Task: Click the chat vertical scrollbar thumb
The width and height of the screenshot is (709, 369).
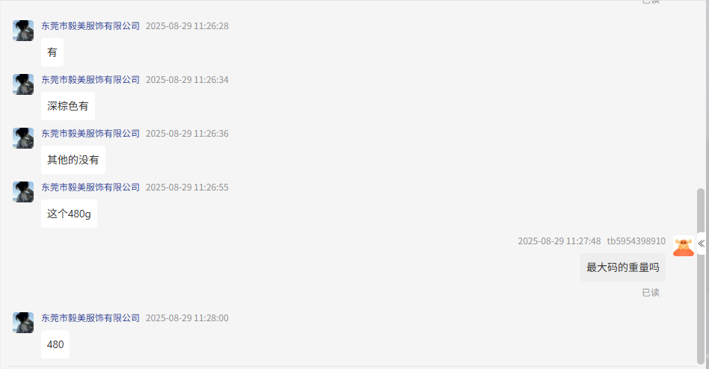Action: pos(701,276)
